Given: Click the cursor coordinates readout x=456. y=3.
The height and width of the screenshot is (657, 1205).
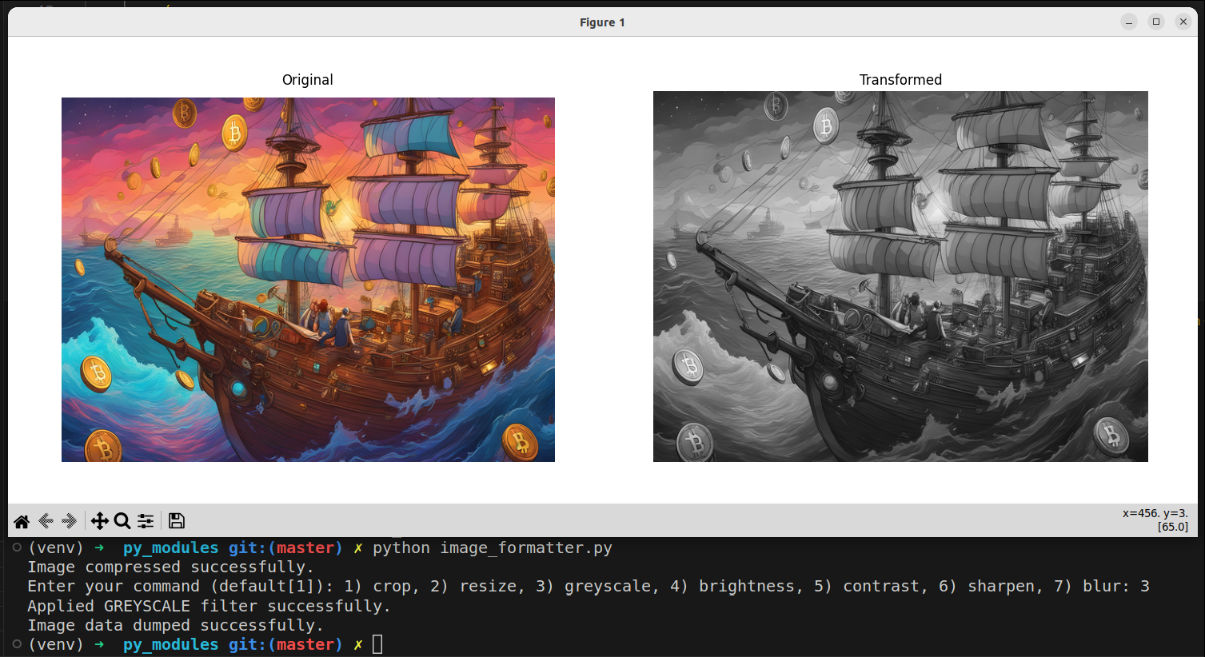Looking at the screenshot, I should [x=1155, y=513].
